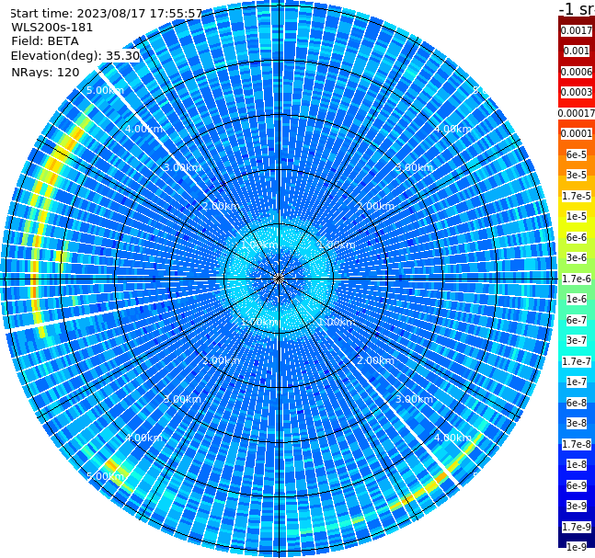Click the 1.7e-8 colorbar label

(x=577, y=444)
